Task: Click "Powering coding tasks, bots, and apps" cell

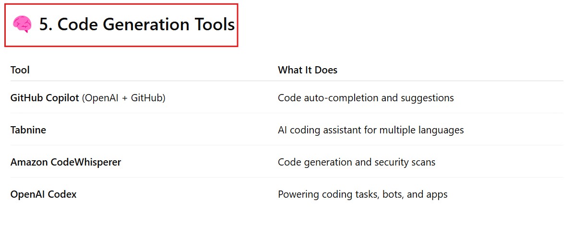Action: [362, 194]
